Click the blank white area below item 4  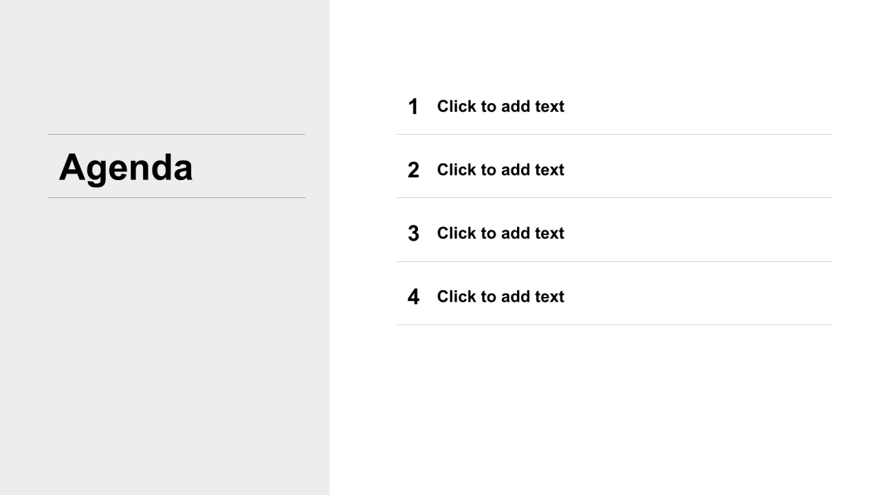pyautogui.click(x=605, y=410)
